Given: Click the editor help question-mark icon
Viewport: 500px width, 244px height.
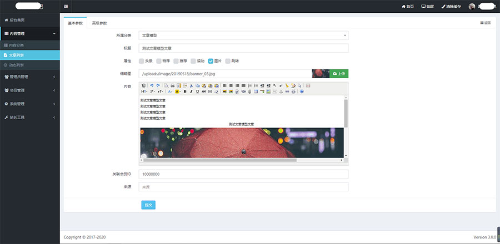Looking at the screenshot, I should pyautogui.click(x=302, y=91).
